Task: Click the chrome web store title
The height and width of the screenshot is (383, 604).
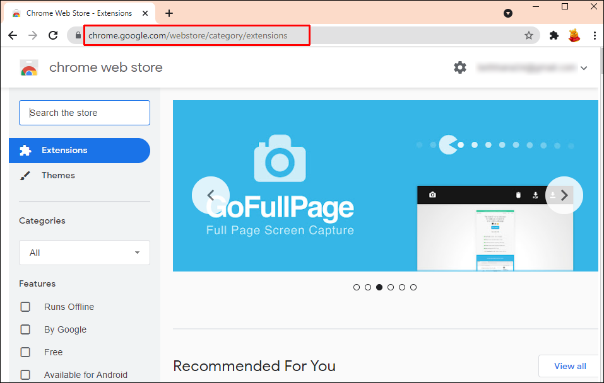Action: pos(106,67)
